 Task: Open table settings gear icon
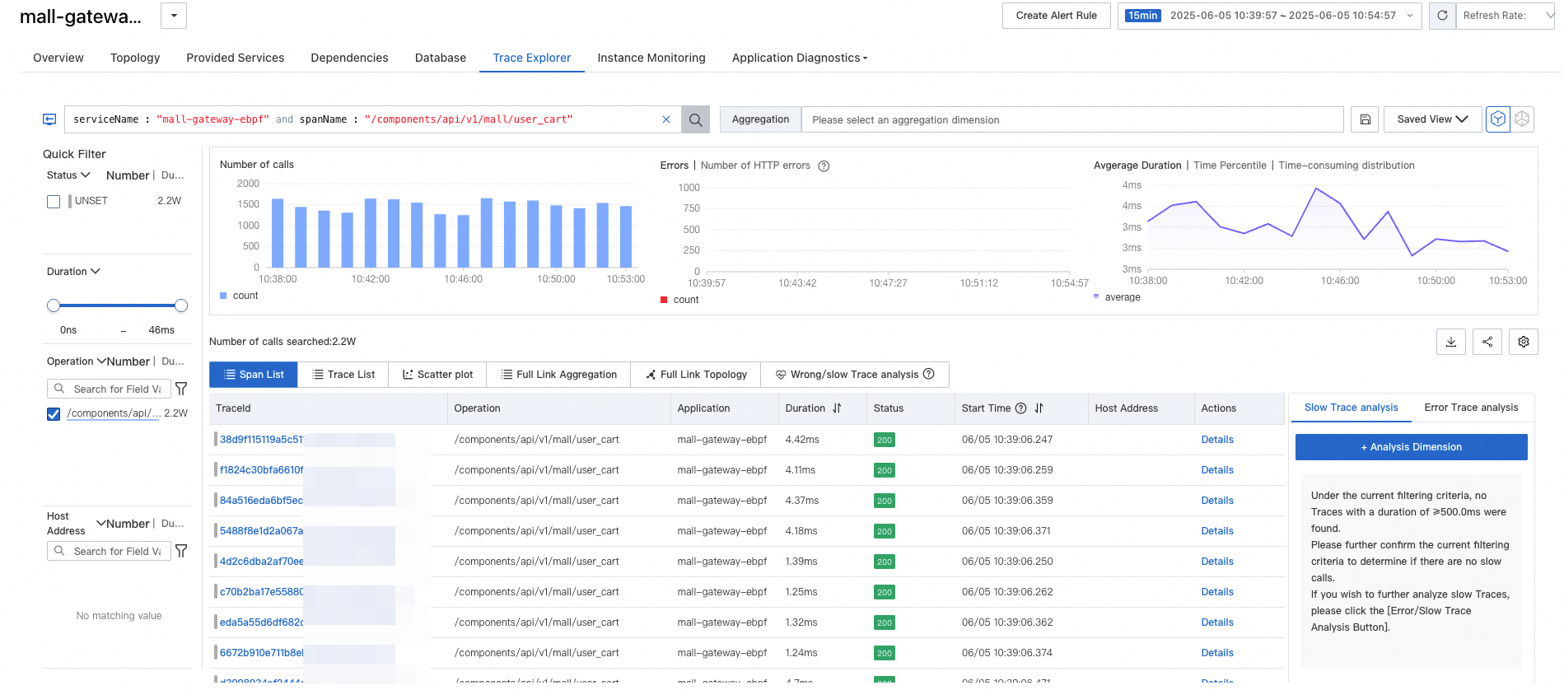tap(1524, 342)
